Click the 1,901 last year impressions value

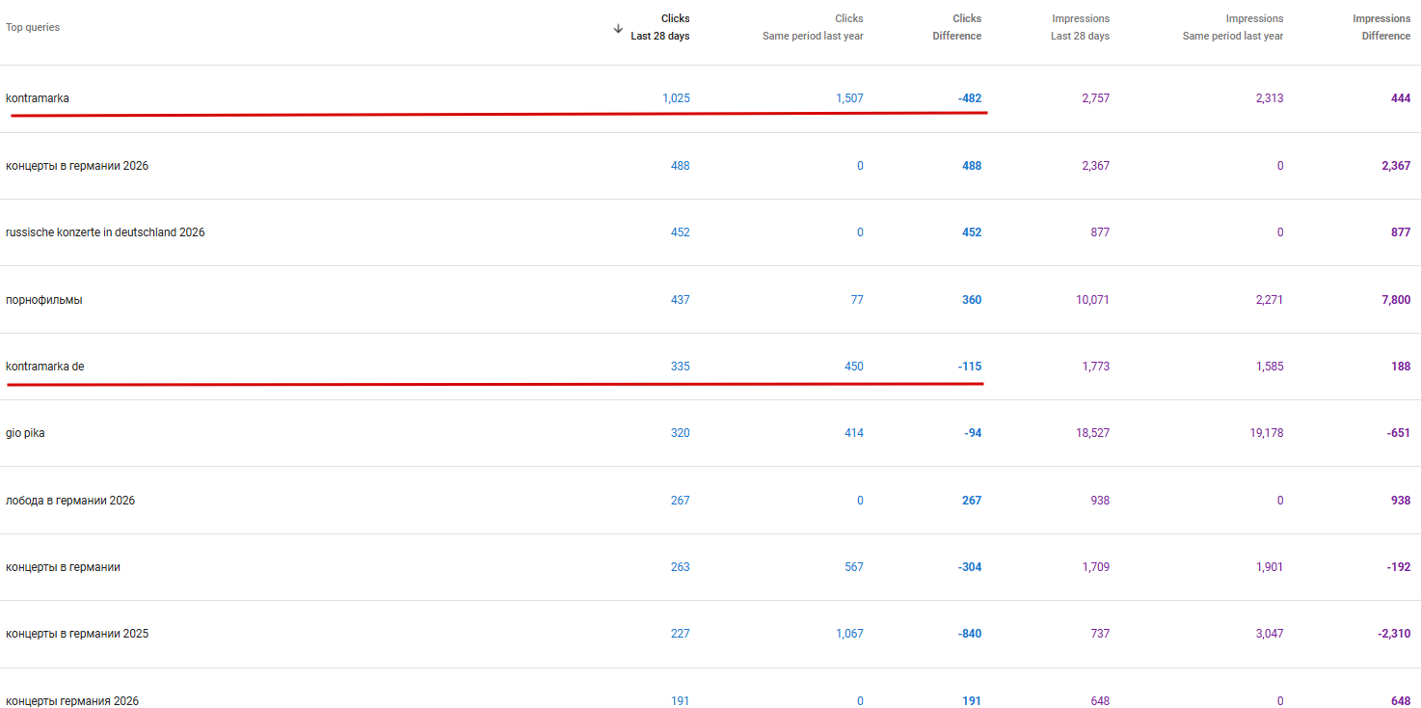(1270, 567)
